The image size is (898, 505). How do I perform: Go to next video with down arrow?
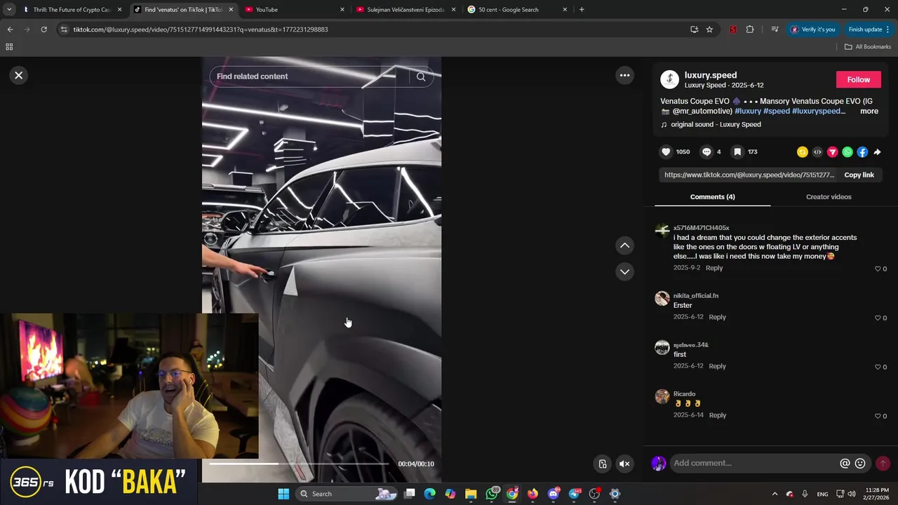tap(624, 271)
